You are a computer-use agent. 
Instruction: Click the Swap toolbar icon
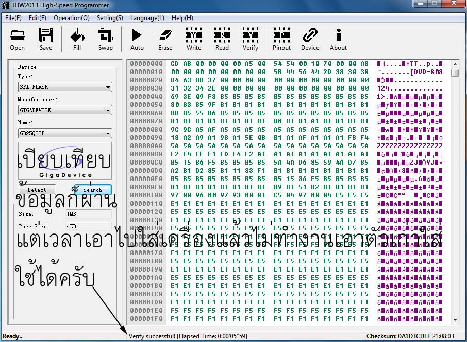(106, 39)
